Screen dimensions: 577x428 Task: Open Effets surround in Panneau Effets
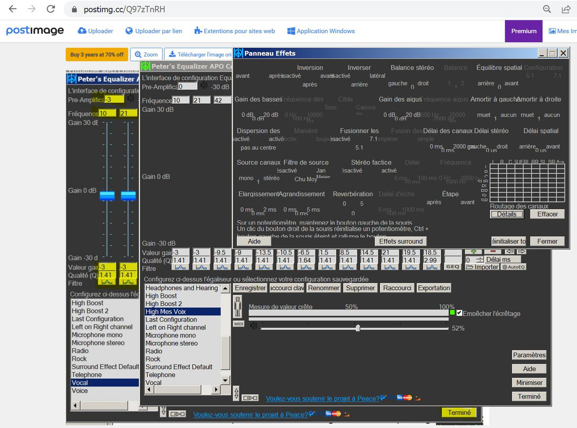401,241
